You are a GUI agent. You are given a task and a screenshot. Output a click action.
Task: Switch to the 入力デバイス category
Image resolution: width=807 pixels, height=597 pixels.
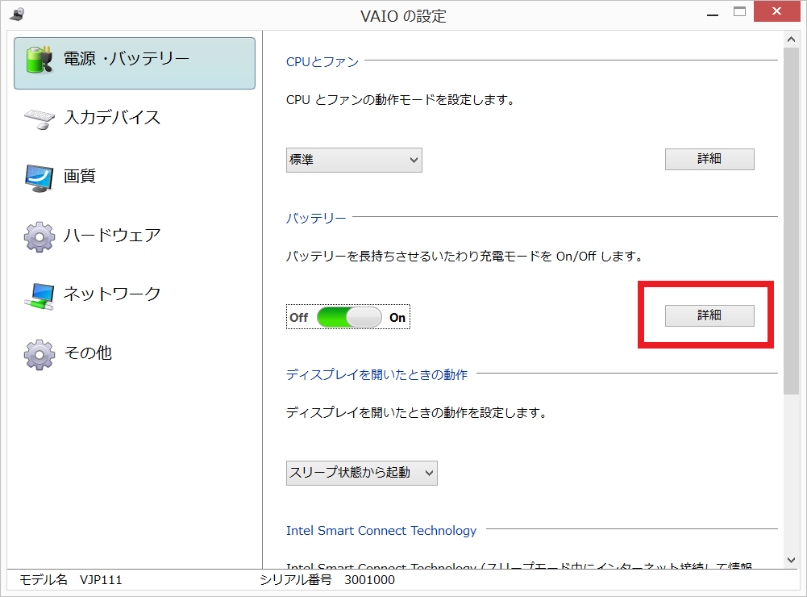[135, 118]
